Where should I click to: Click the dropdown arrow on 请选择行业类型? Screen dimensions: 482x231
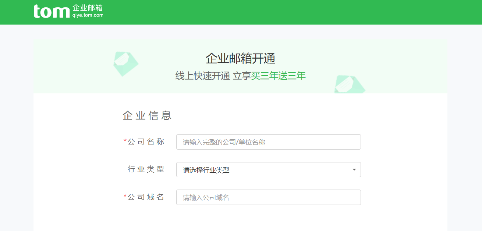point(354,169)
